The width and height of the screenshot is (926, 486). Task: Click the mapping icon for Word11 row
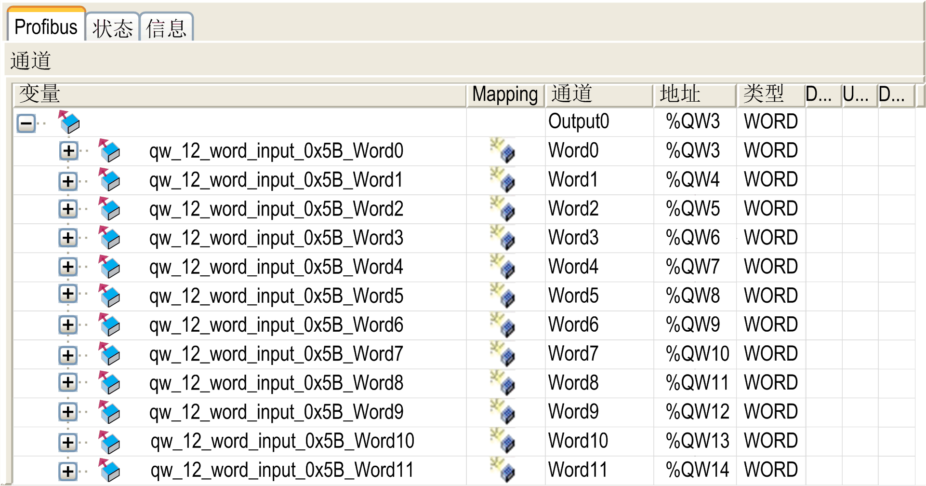pos(503,470)
